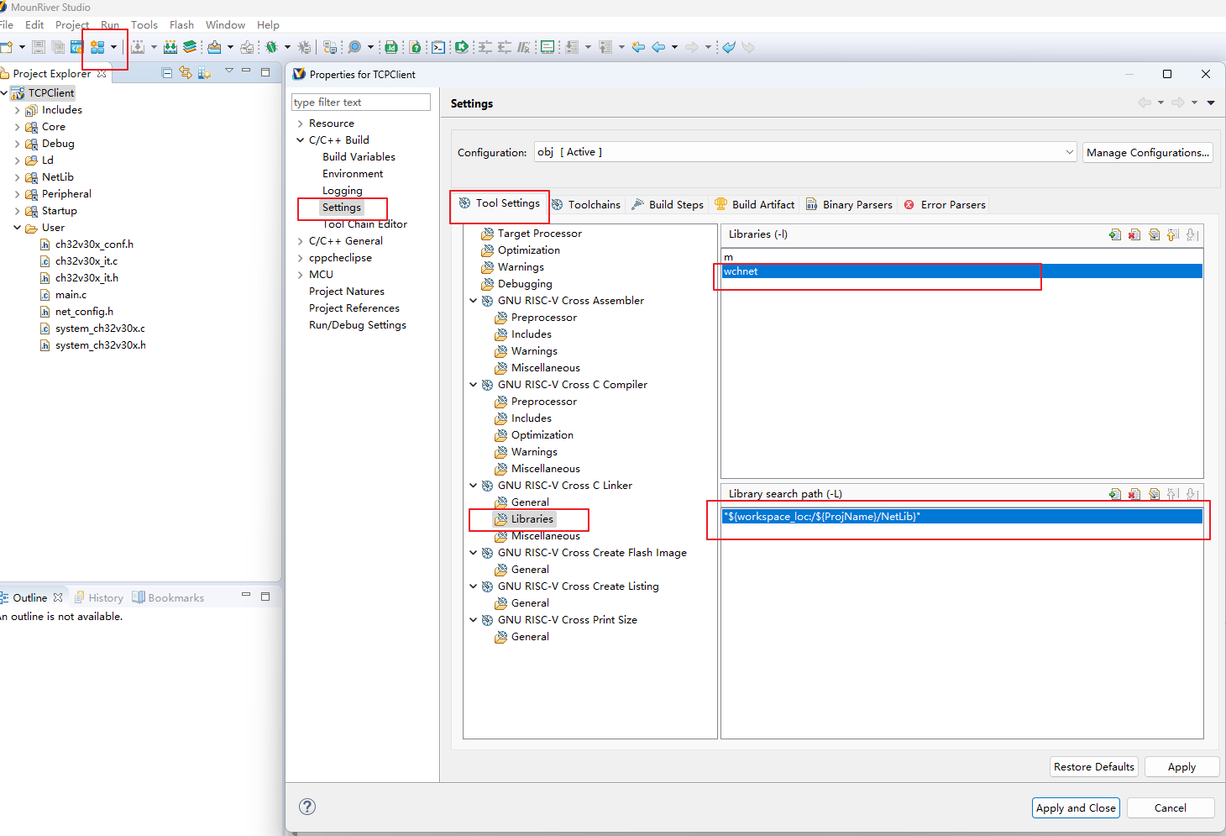Toggle Link with Editor in Project Explorer
Screen dimensions: 1226x836
185,73
